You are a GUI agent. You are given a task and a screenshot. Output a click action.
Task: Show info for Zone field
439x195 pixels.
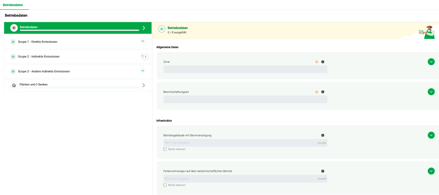[x=323, y=62]
